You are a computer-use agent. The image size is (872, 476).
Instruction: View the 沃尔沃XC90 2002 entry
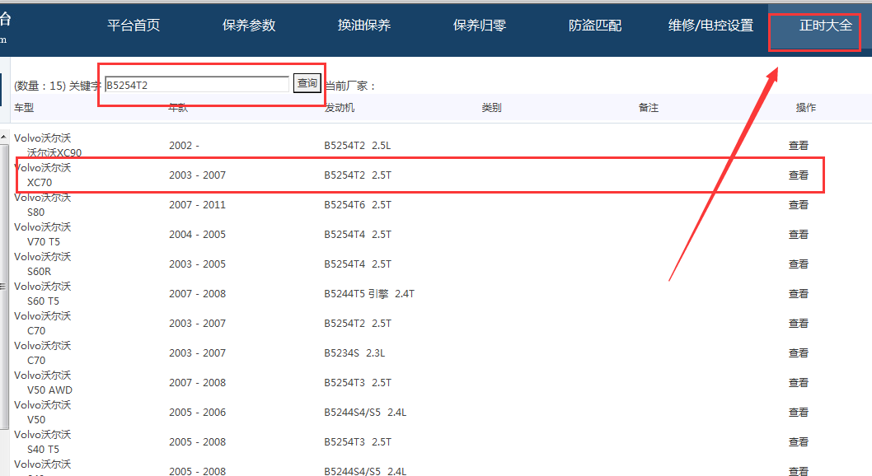pyautogui.click(x=799, y=146)
